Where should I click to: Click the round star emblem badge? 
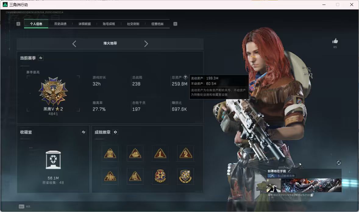point(160,176)
